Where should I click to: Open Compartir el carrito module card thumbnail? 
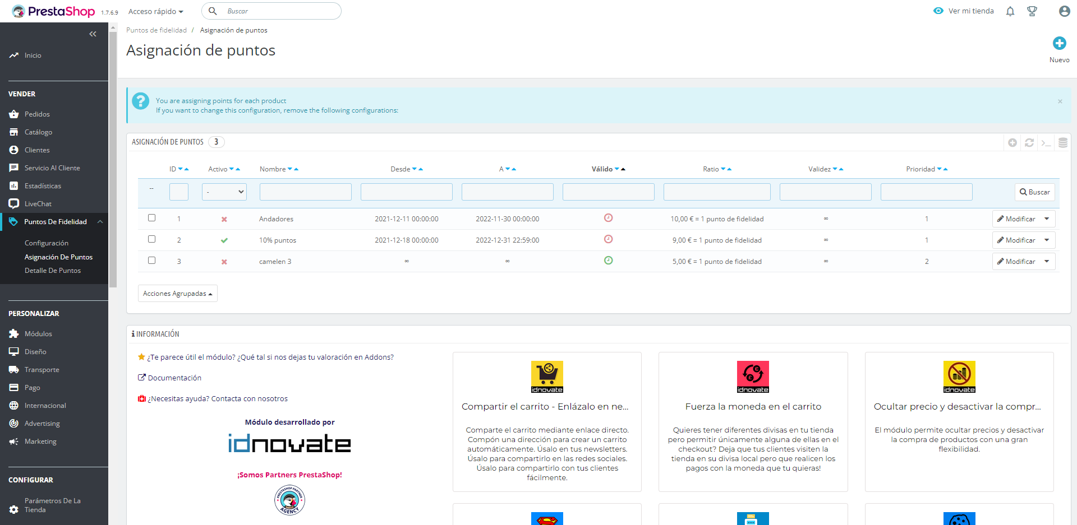(x=547, y=377)
